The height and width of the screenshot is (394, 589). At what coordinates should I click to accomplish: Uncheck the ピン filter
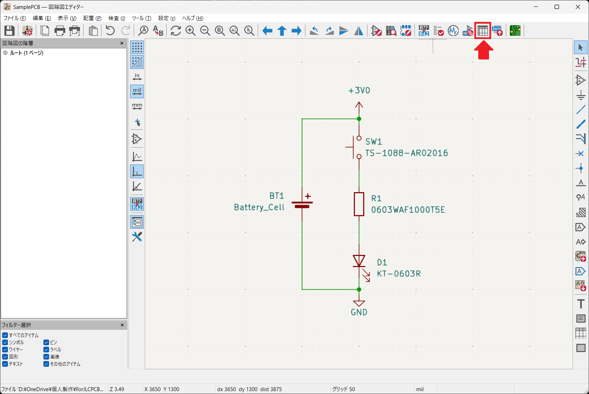click(46, 342)
